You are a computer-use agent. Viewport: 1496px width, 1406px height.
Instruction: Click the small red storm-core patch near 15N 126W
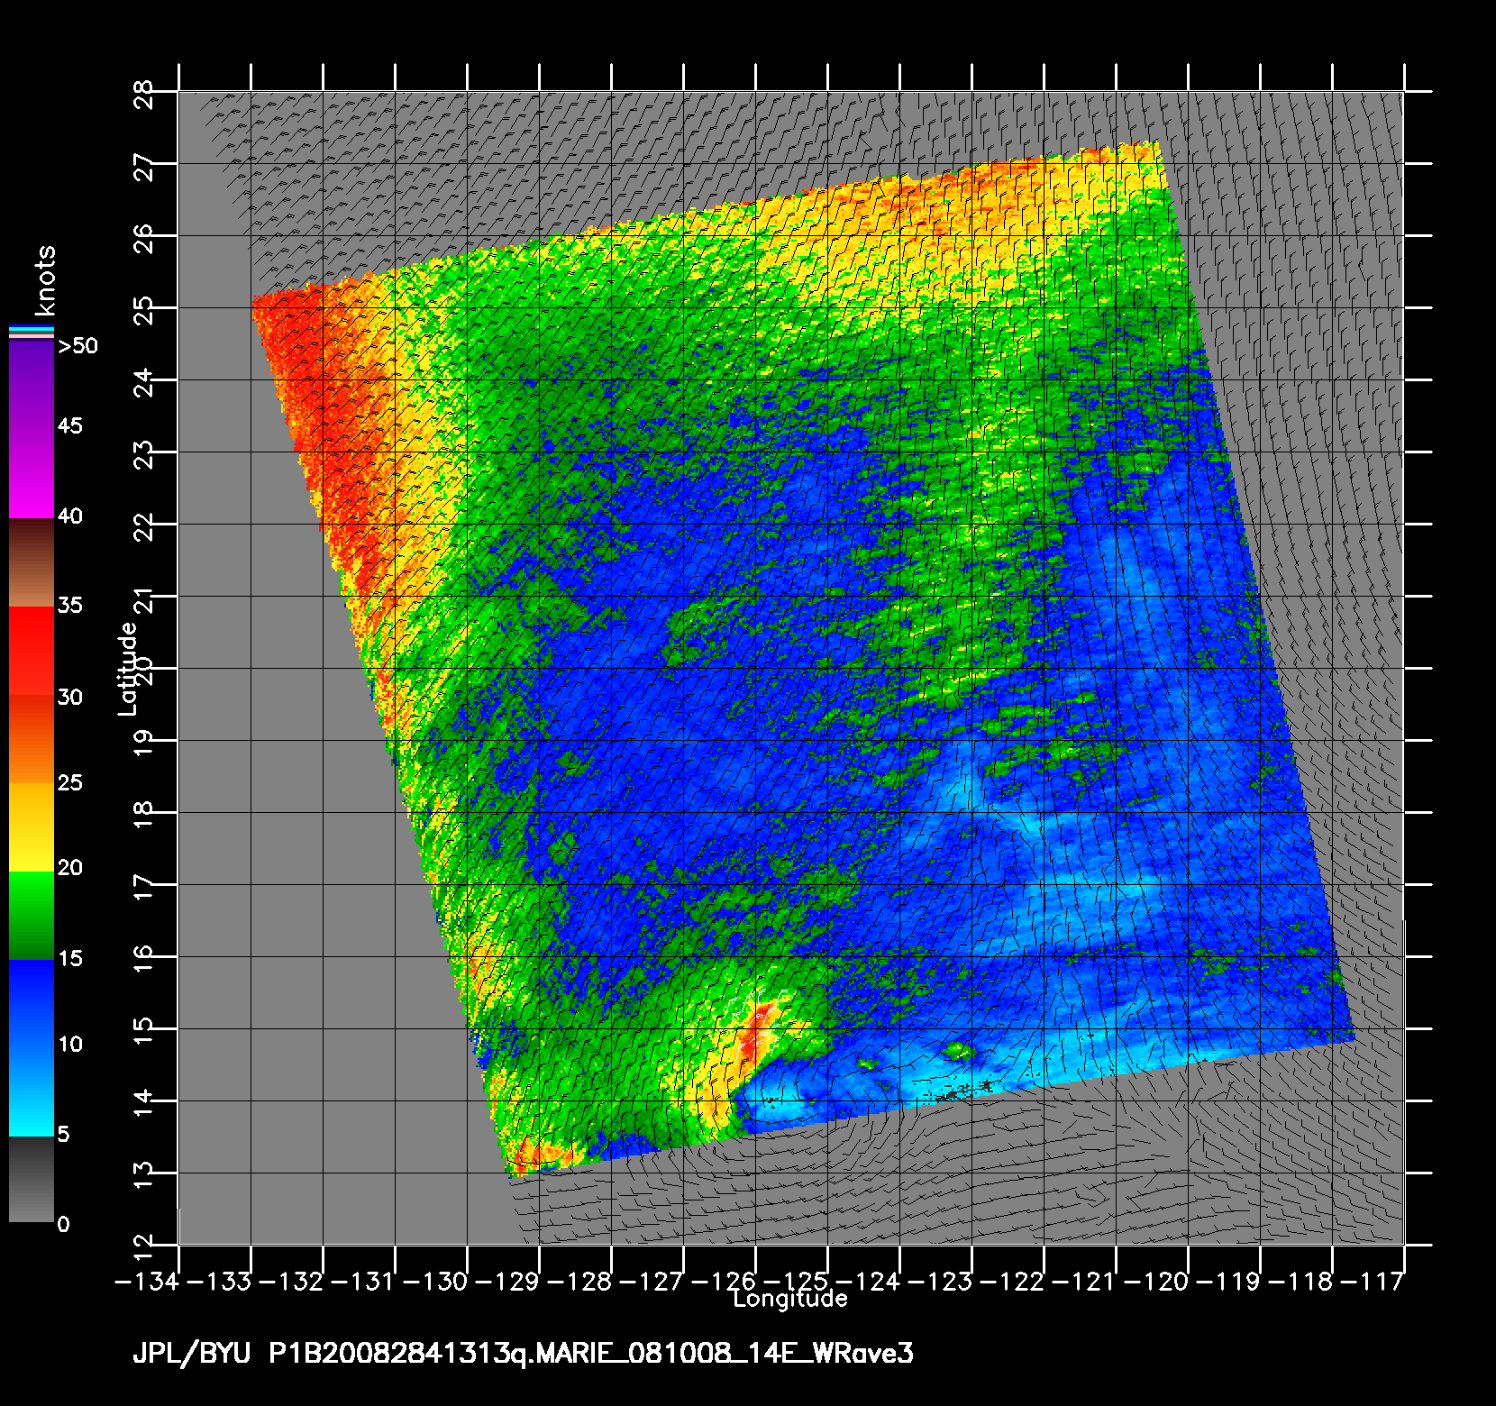[x=755, y=1035]
